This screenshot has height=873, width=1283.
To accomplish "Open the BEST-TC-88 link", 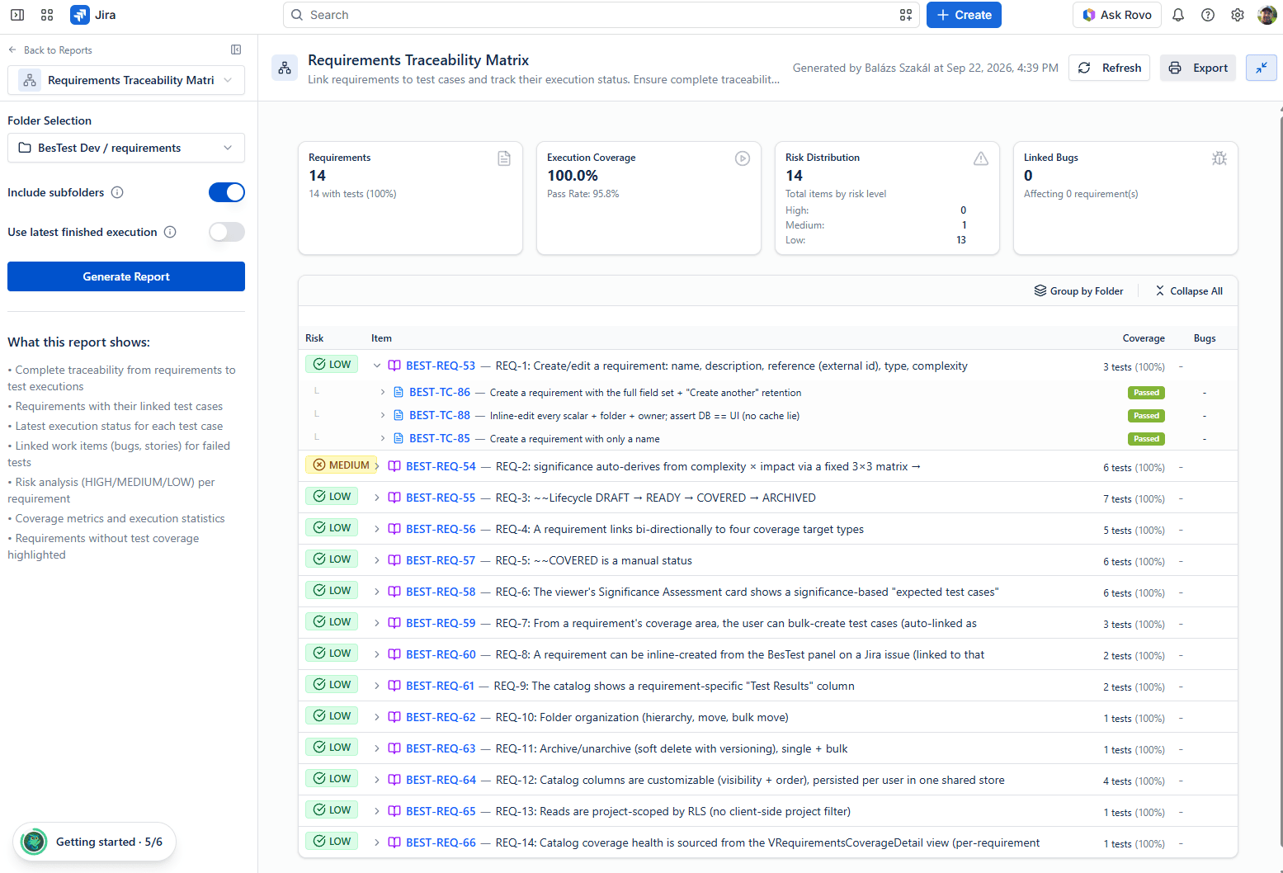I will pyautogui.click(x=440, y=415).
